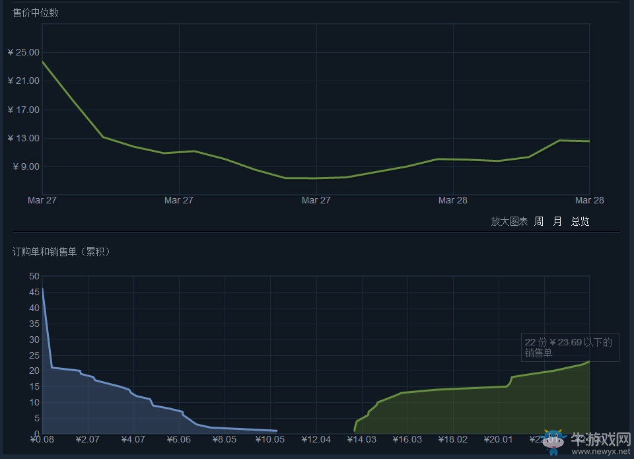This screenshot has height=459, width=634.
Task: Click the ¥20.01 x-axis price label
Action: (498, 440)
